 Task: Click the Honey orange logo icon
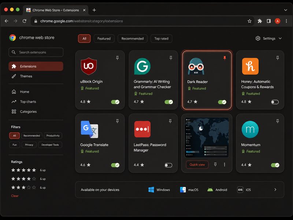[250, 66]
